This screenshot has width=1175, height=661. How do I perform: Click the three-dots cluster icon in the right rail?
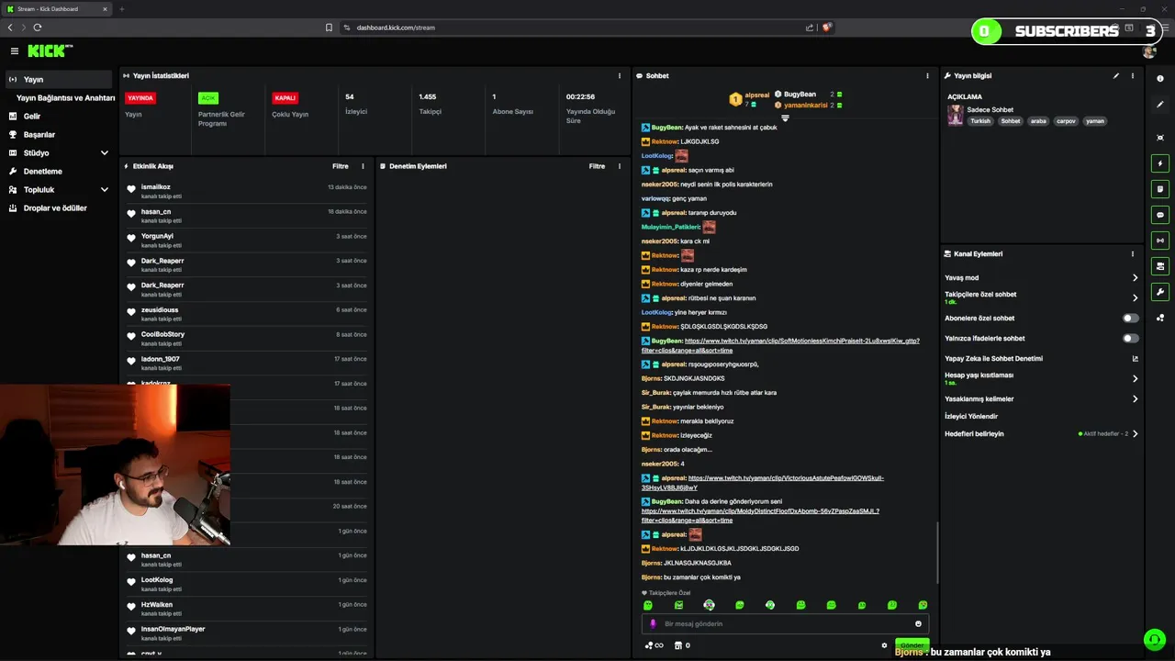click(1160, 318)
